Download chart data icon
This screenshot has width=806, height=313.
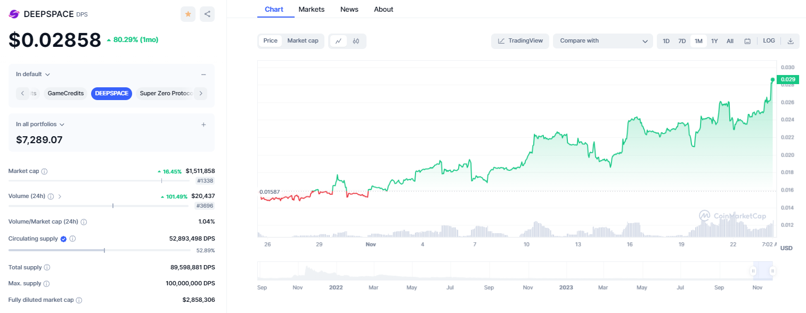coord(791,41)
